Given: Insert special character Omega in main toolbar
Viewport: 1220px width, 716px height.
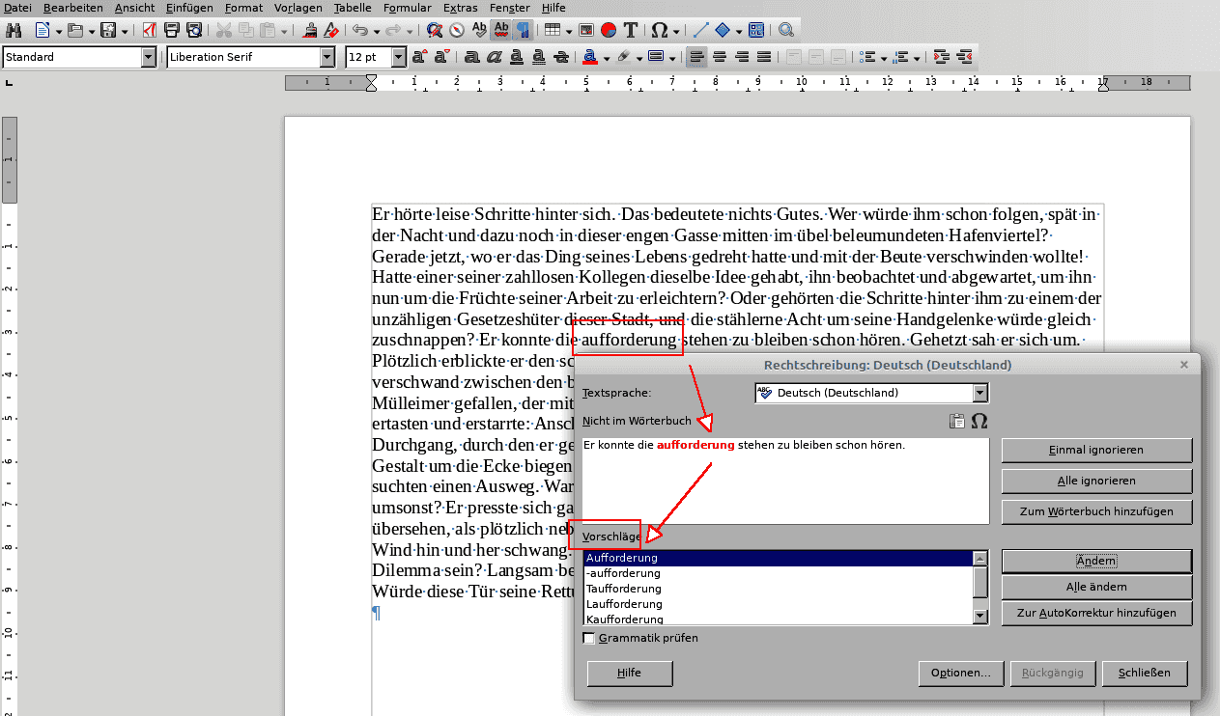Looking at the screenshot, I should coord(660,30).
